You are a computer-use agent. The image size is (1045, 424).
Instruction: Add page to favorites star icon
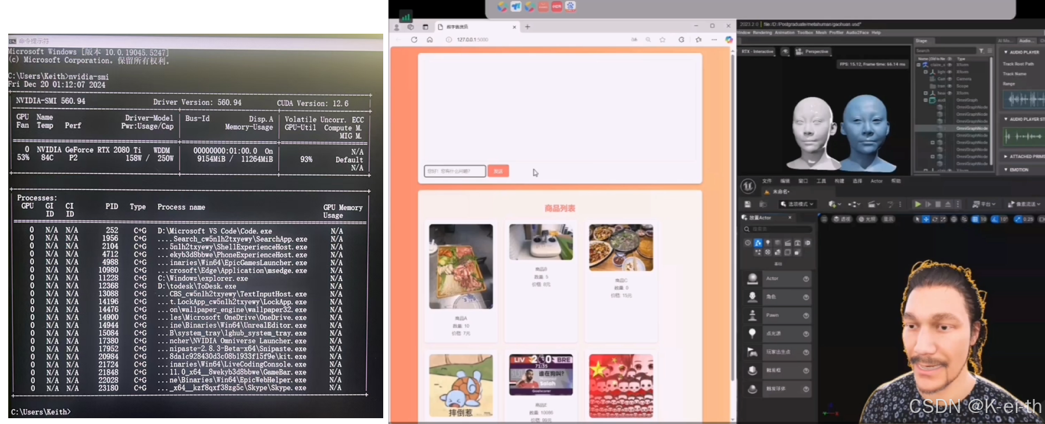[662, 39]
